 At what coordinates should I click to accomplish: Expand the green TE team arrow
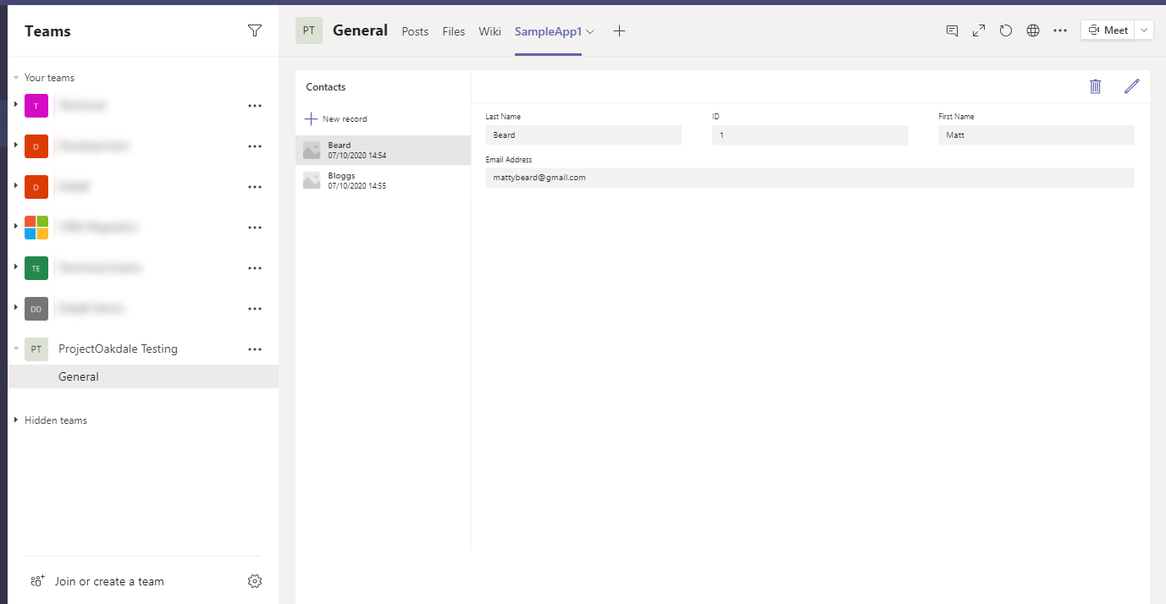pyautogui.click(x=16, y=267)
